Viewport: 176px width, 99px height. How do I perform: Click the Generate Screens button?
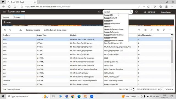click(x=33, y=30)
